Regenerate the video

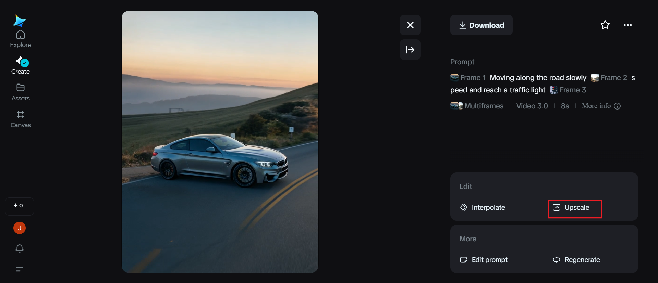coord(576,260)
